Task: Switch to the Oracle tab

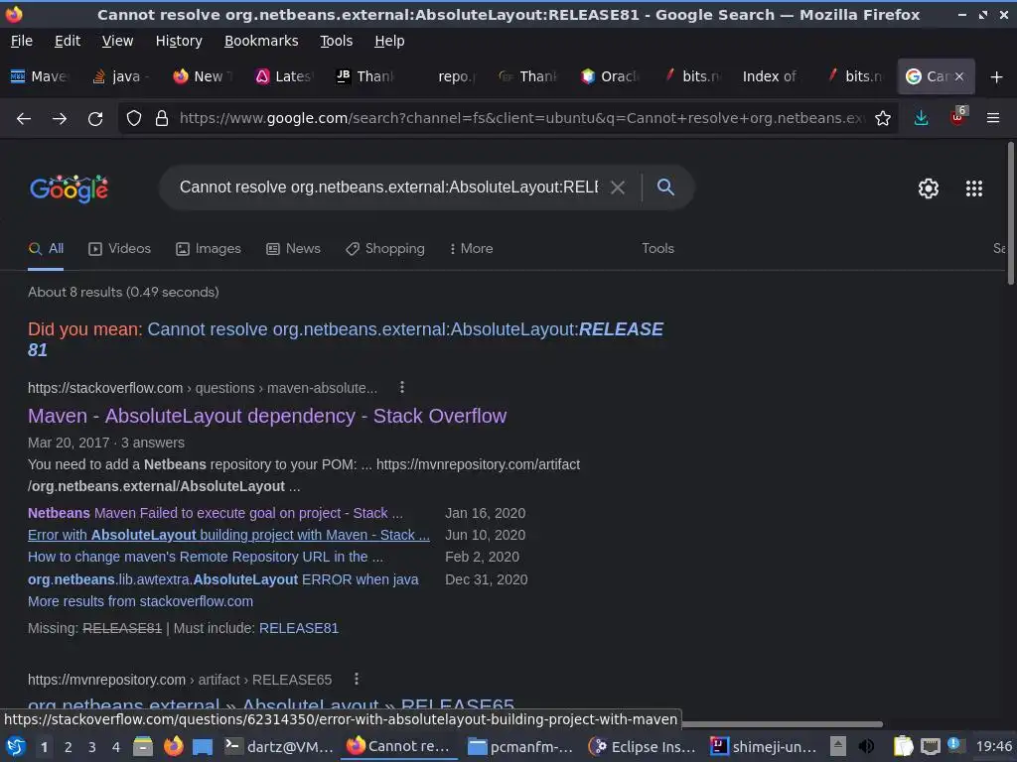Action: point(610,76)
